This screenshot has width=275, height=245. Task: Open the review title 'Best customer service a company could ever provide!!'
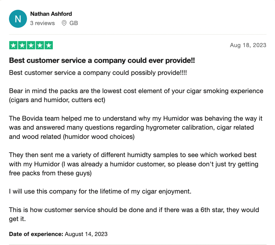tap(102, 60)
